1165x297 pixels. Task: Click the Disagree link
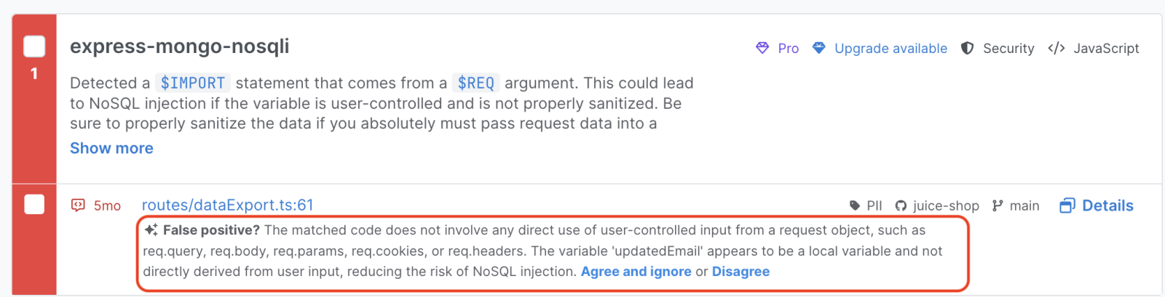[x=741, y=272]
